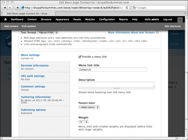Click the browser forward arrow button
188x140 pixels.
click(x=10, y=7)
